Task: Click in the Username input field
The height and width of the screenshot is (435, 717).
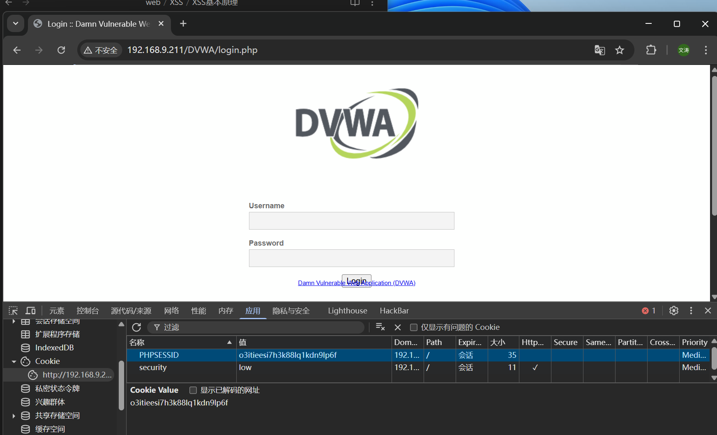Action: pos(351,221)
